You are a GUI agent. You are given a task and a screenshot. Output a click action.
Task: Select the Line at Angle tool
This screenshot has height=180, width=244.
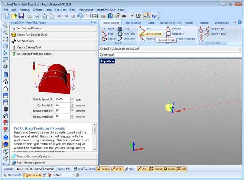(150, 33)
